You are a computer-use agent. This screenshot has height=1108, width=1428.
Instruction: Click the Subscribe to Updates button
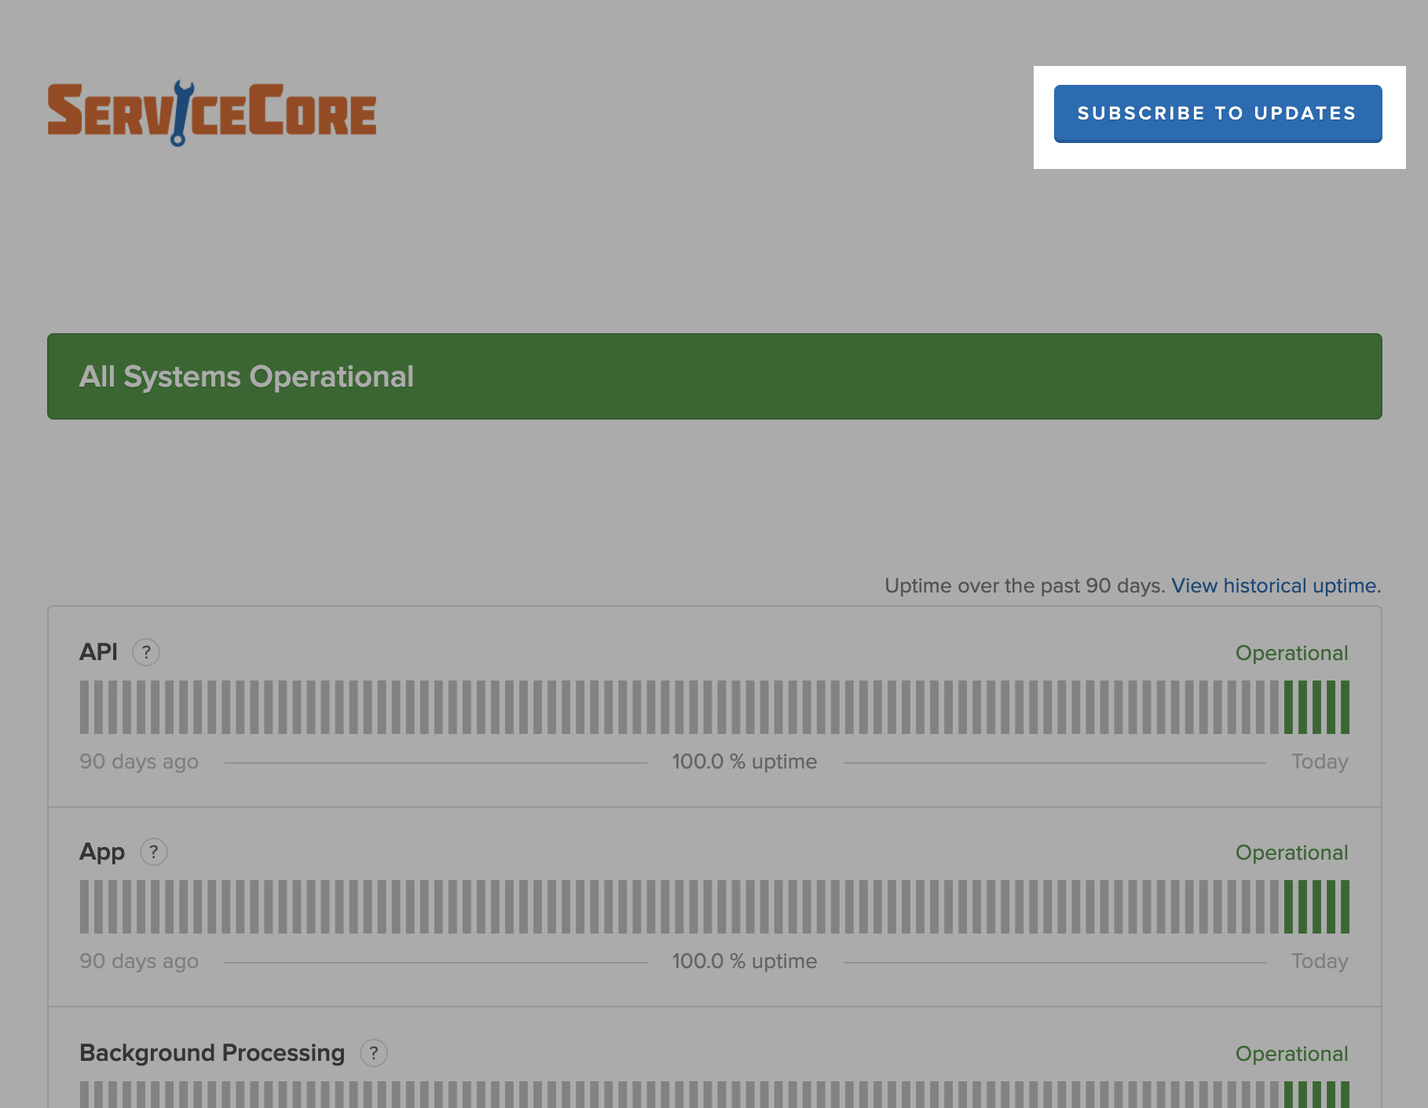point(1217,113)
